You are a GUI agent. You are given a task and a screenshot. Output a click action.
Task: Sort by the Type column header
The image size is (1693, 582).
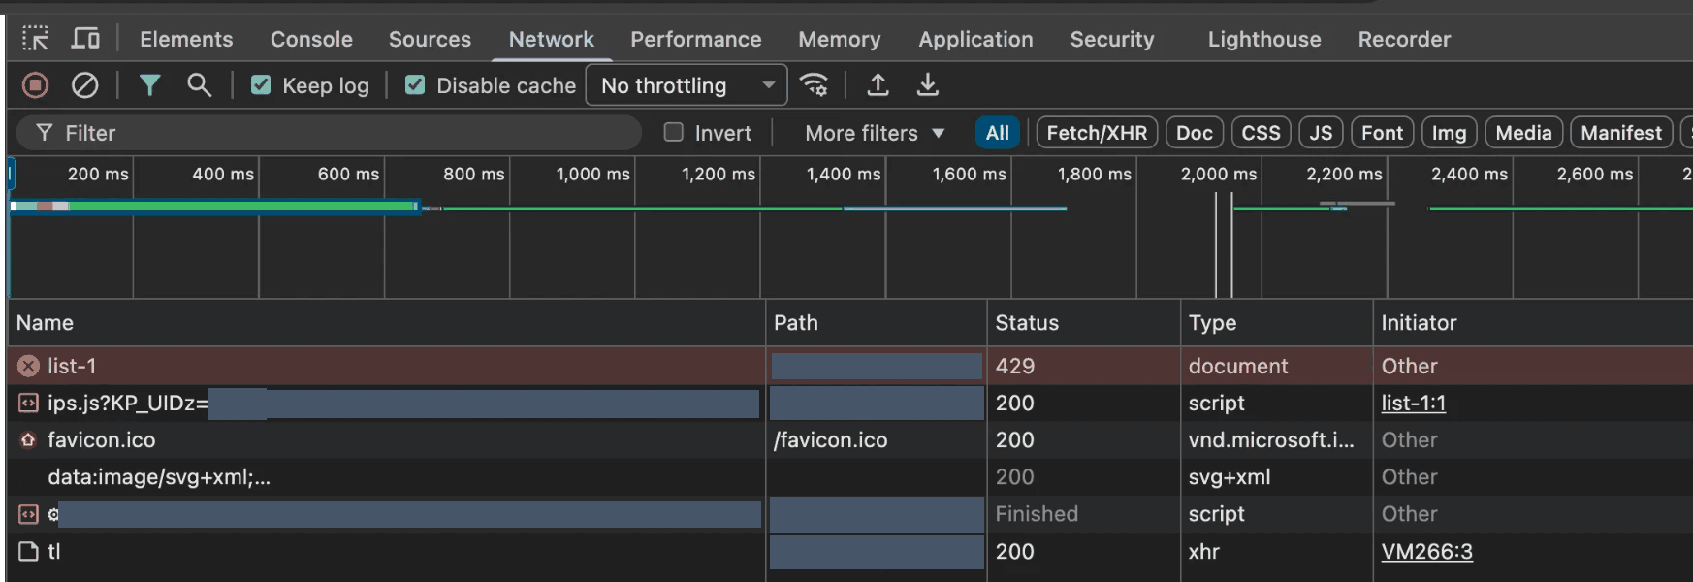[x=1277, y=323]
